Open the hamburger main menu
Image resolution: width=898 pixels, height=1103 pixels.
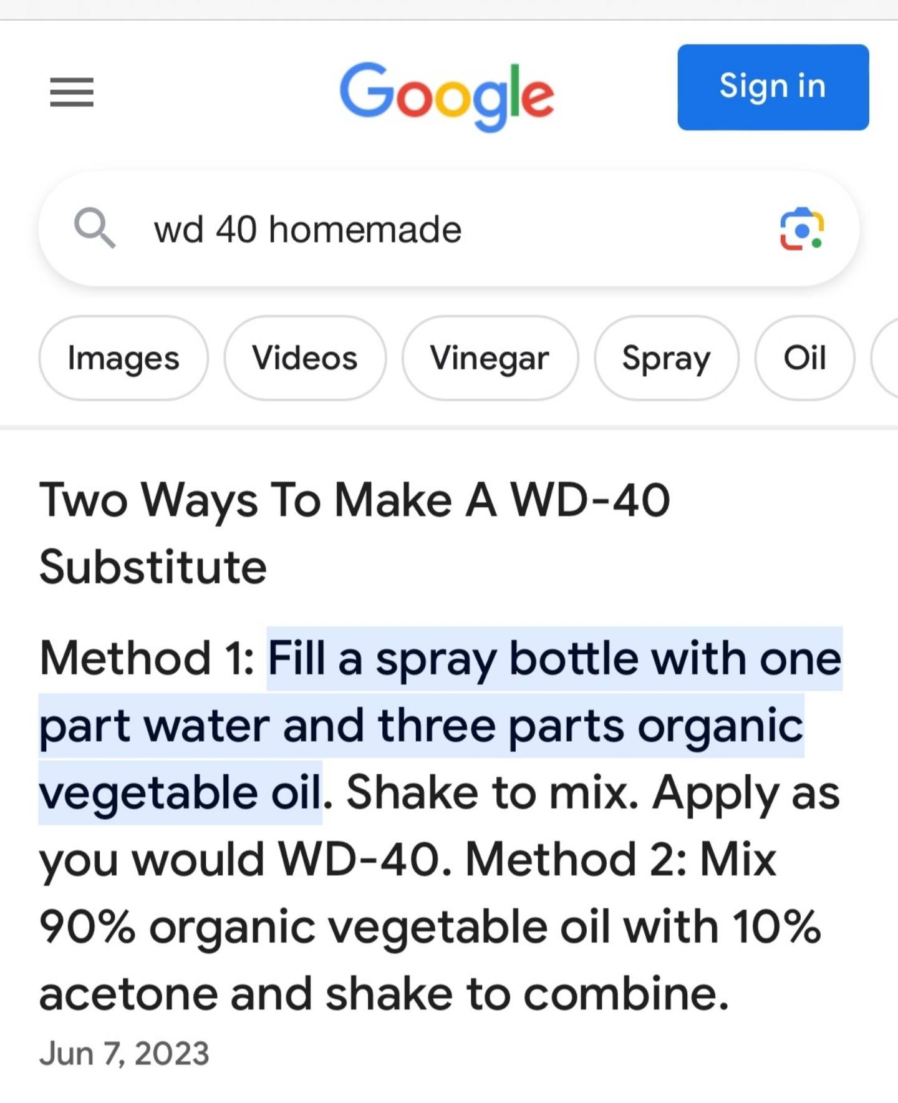72,92
